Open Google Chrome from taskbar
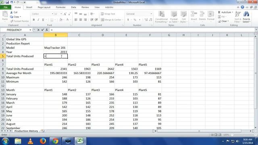 tap(55, 141)
